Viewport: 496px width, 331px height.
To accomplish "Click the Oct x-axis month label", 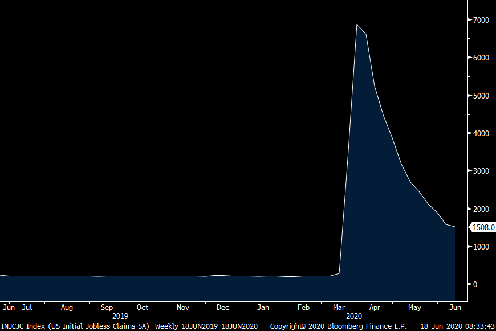I will [x=143, y=307].
